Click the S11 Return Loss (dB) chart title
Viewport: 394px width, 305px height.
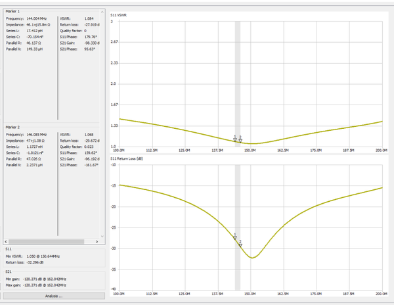[x=127, y=158]
